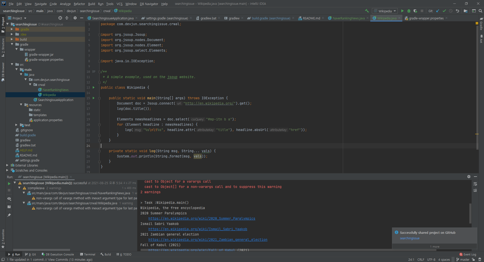
Task: Click searchingissue link in GitHub notification
Action: click(410, 238)
